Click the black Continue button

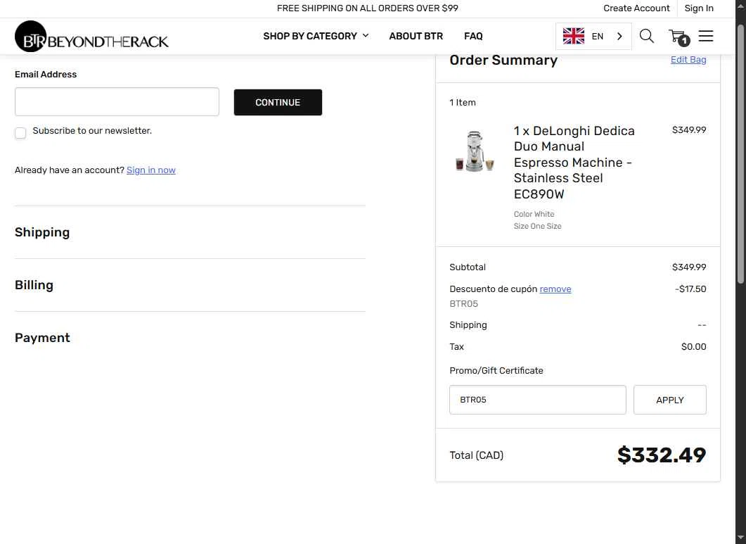[x=278, y=103]
